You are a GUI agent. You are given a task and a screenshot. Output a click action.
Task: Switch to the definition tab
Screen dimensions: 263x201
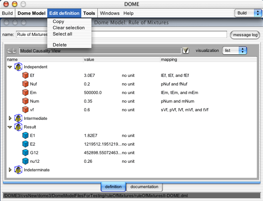[113, 187]
